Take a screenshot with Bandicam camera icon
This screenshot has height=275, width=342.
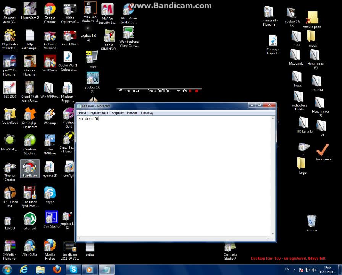pyautogui.click(x=185, y=91)
